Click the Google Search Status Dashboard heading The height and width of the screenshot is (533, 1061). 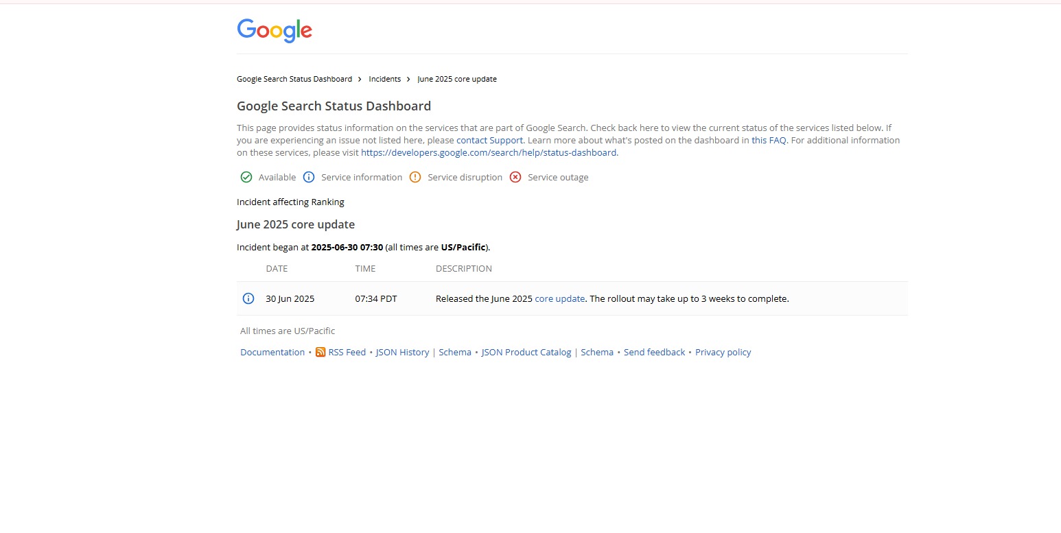coord(334,106)
